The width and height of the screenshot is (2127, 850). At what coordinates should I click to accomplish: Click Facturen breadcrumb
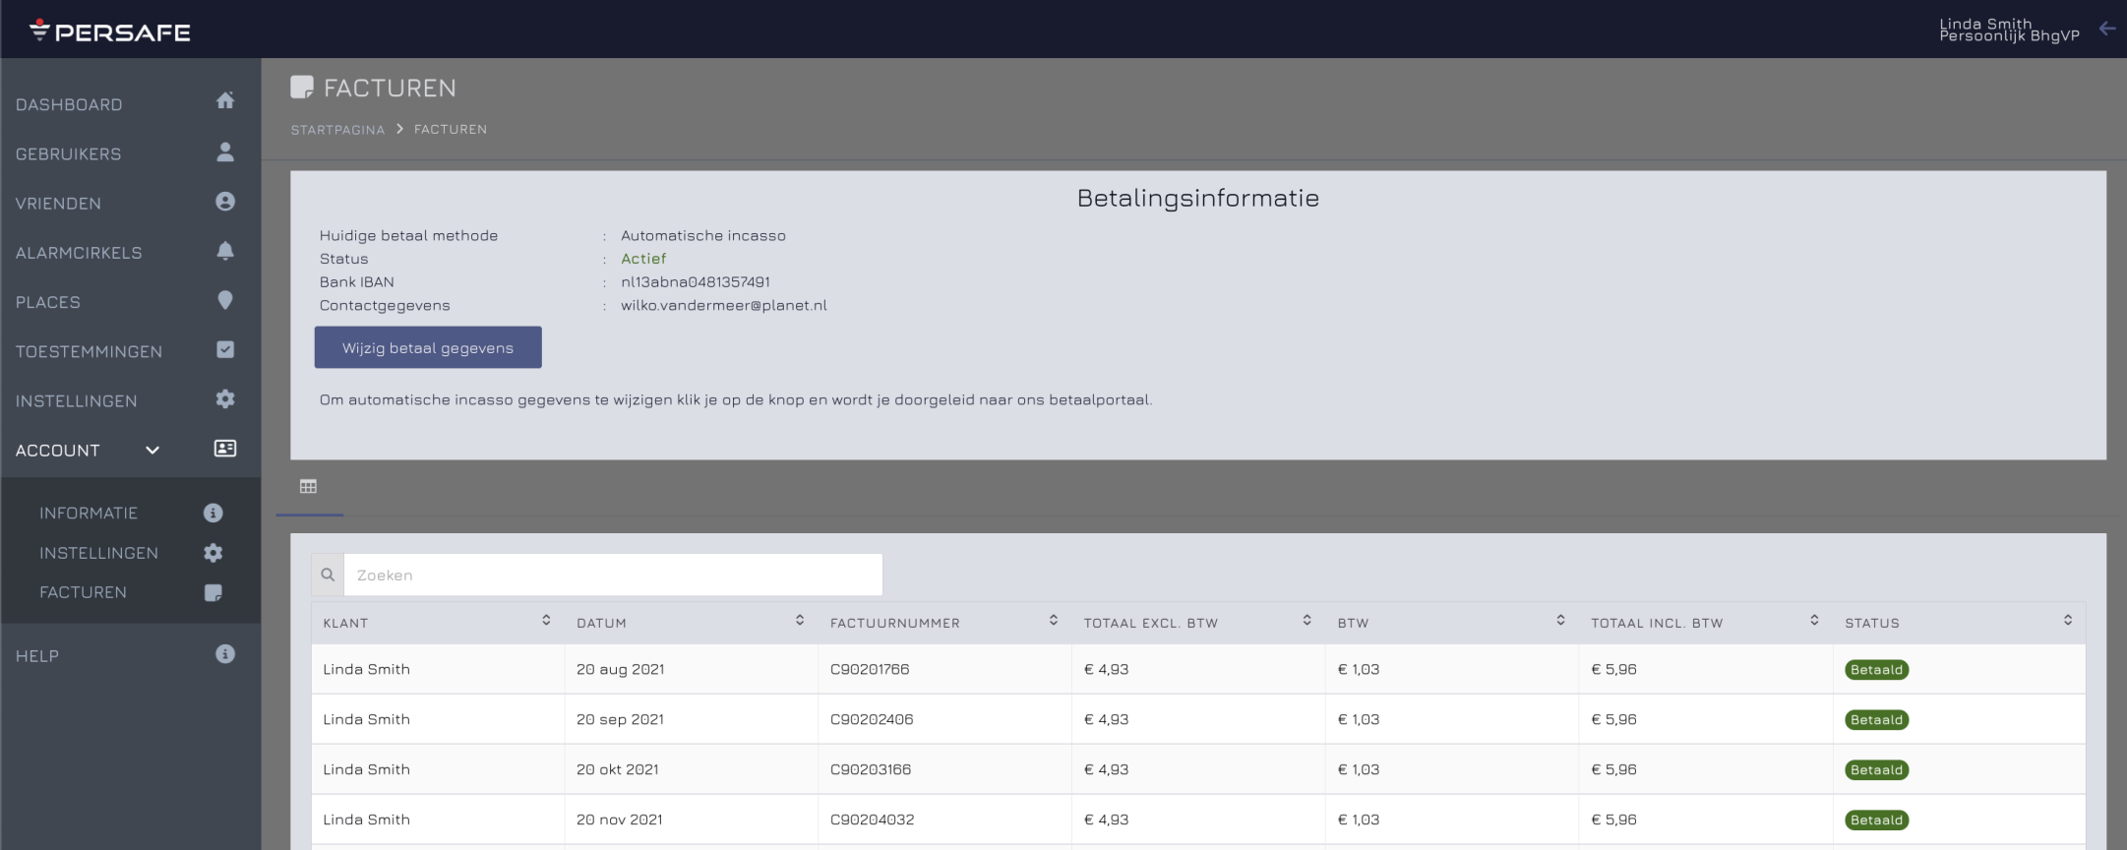pyautogui.click(x=451, y=130)
